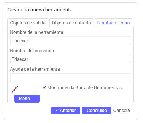Focus the Nombre del comando text field

coord(70,59)
